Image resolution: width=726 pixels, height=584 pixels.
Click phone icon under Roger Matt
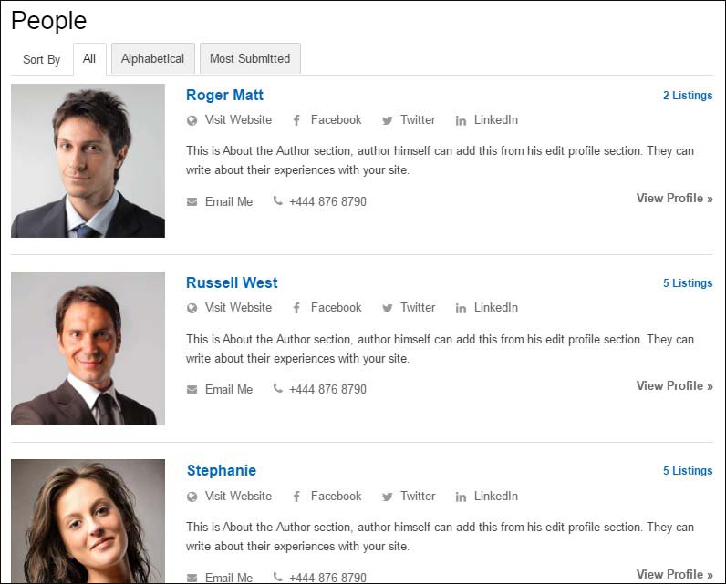click(277, 200)
